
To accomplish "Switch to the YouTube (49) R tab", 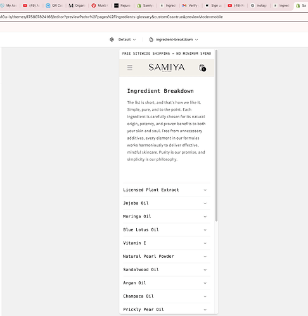I will coord(236,6).
